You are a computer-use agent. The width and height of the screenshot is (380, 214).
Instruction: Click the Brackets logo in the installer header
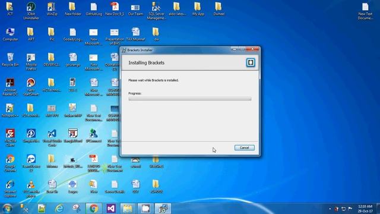click(251, 62)
